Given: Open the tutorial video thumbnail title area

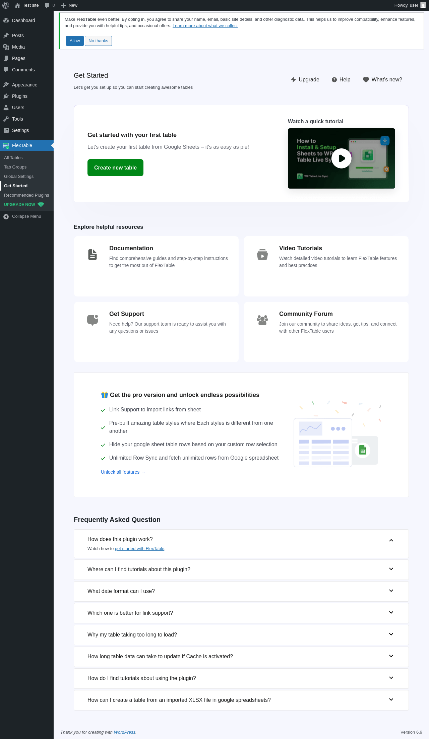Looking at the screenshot, I should point(315,150).
